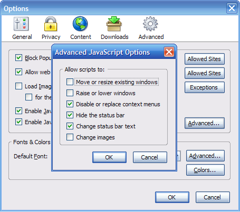This screenshot has height=212, width=240.
Task: Cancel the Advanced JavaScript Options dialog
Action: [x=150, y=157]
